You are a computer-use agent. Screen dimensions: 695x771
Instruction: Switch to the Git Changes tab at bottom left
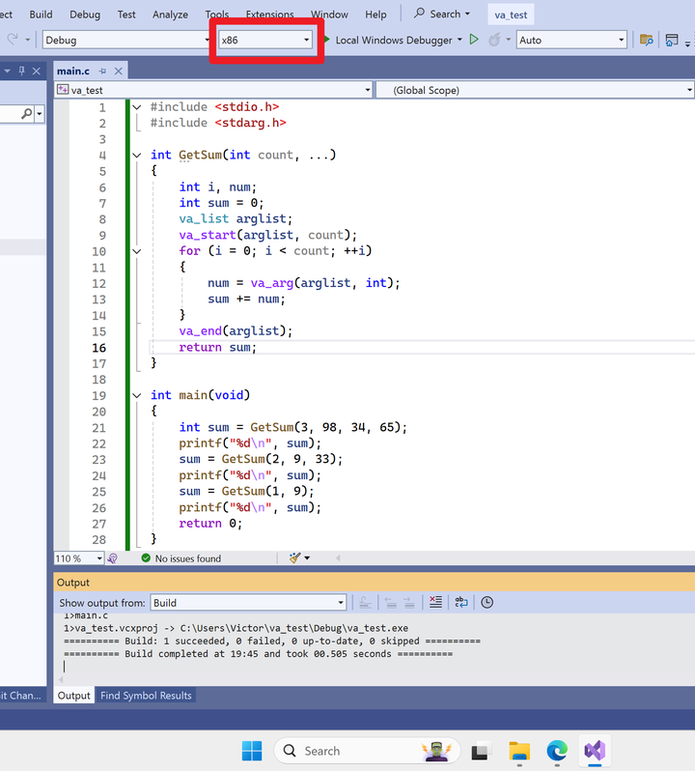[20, 696]
